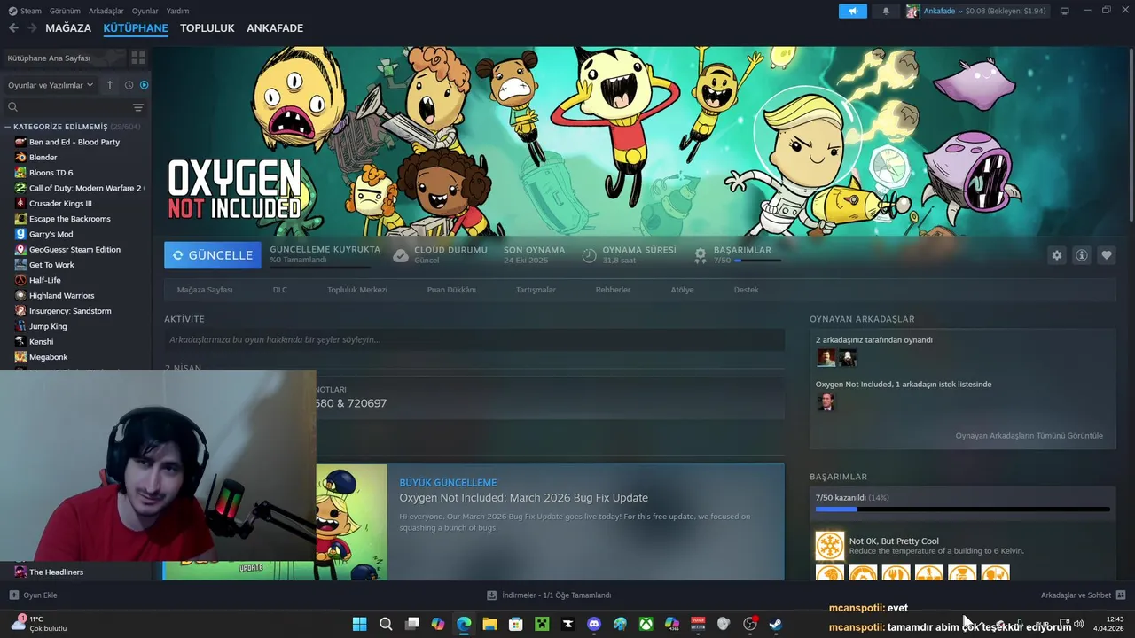Select Blender in the library list

click(x=43, y=157)
